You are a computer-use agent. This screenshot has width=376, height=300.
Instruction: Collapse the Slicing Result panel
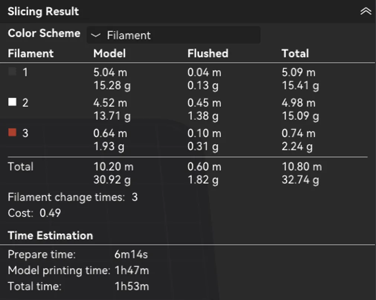(x=366, y=11)
